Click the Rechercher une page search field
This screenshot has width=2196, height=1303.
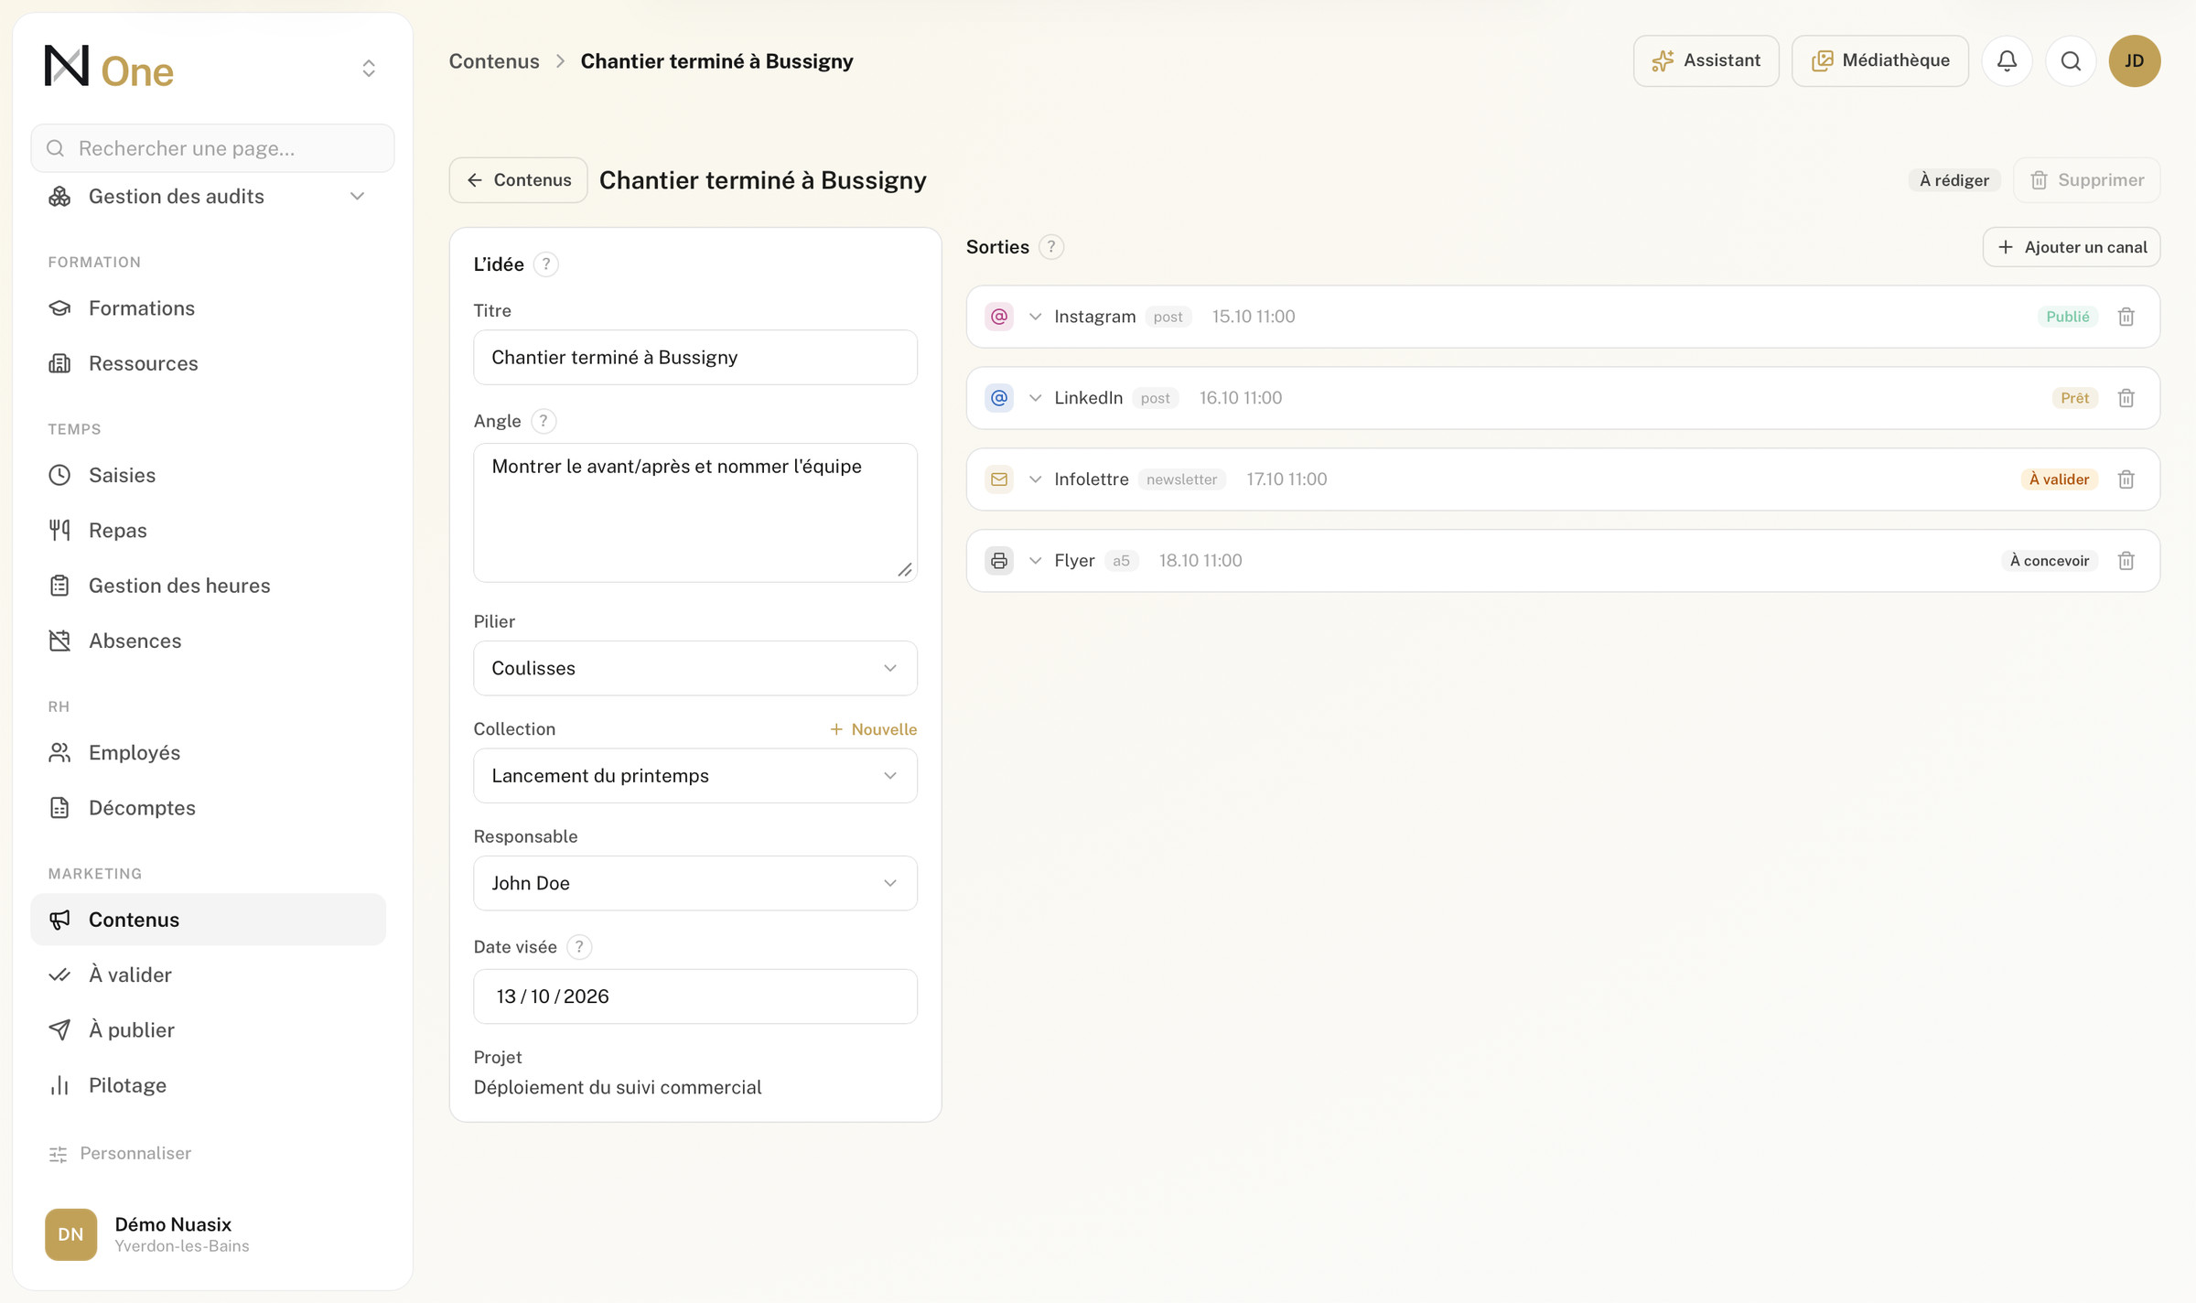point(213,148)
